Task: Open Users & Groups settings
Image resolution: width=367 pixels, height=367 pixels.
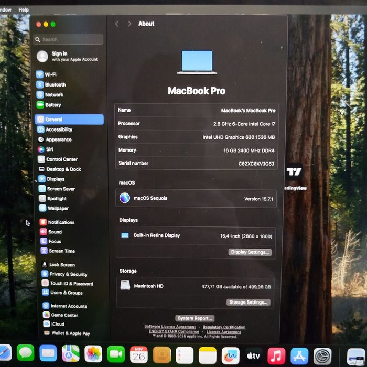Action: [62, 293]
